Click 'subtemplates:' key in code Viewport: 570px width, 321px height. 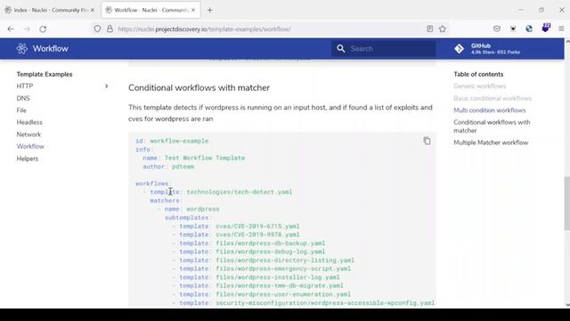pyautogui.click(x=188, y=218)
